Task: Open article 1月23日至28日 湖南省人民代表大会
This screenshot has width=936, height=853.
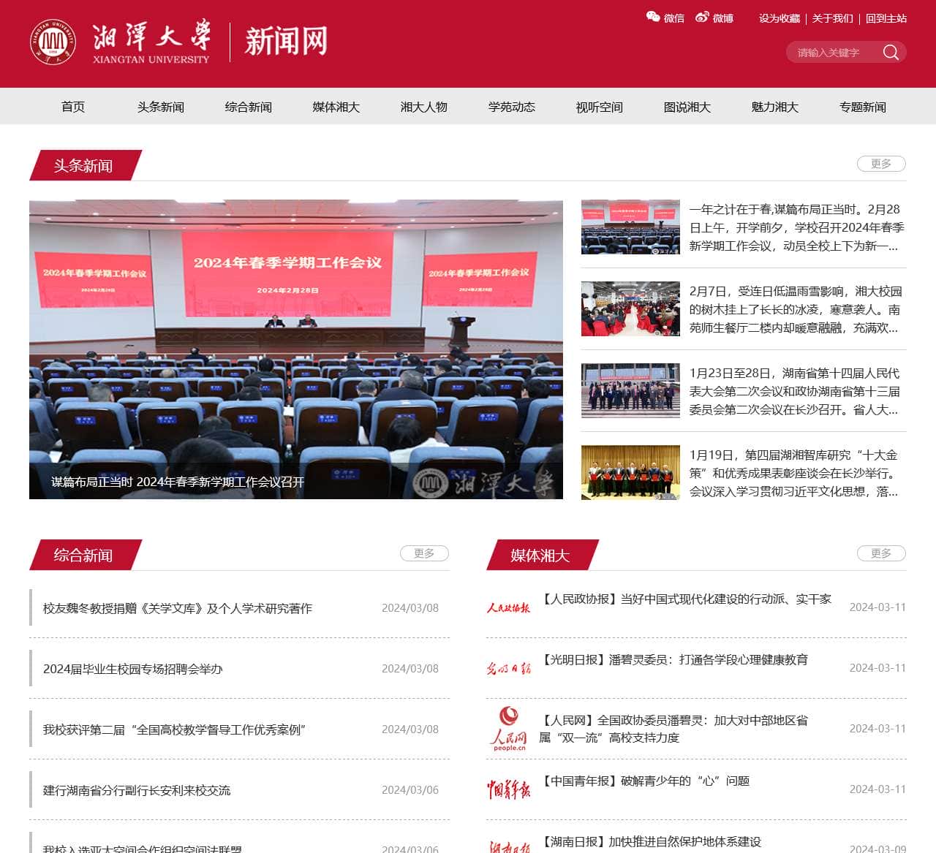Action: [x=796, y=391]
